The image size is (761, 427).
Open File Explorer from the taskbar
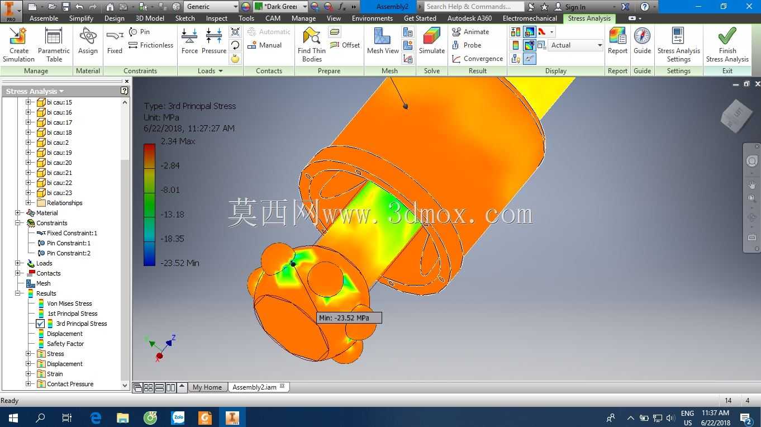click(x=123, y=417)
